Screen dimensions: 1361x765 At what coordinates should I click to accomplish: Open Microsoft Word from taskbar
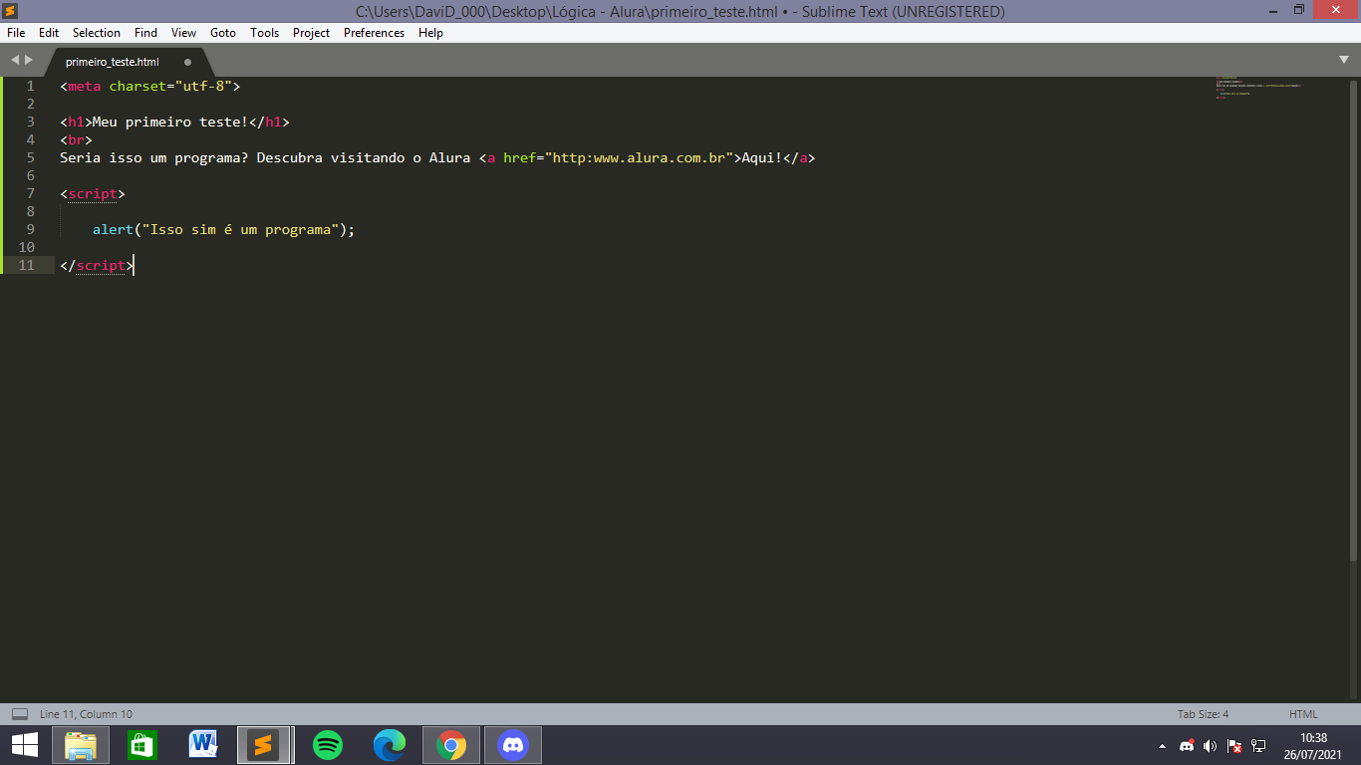203,744
